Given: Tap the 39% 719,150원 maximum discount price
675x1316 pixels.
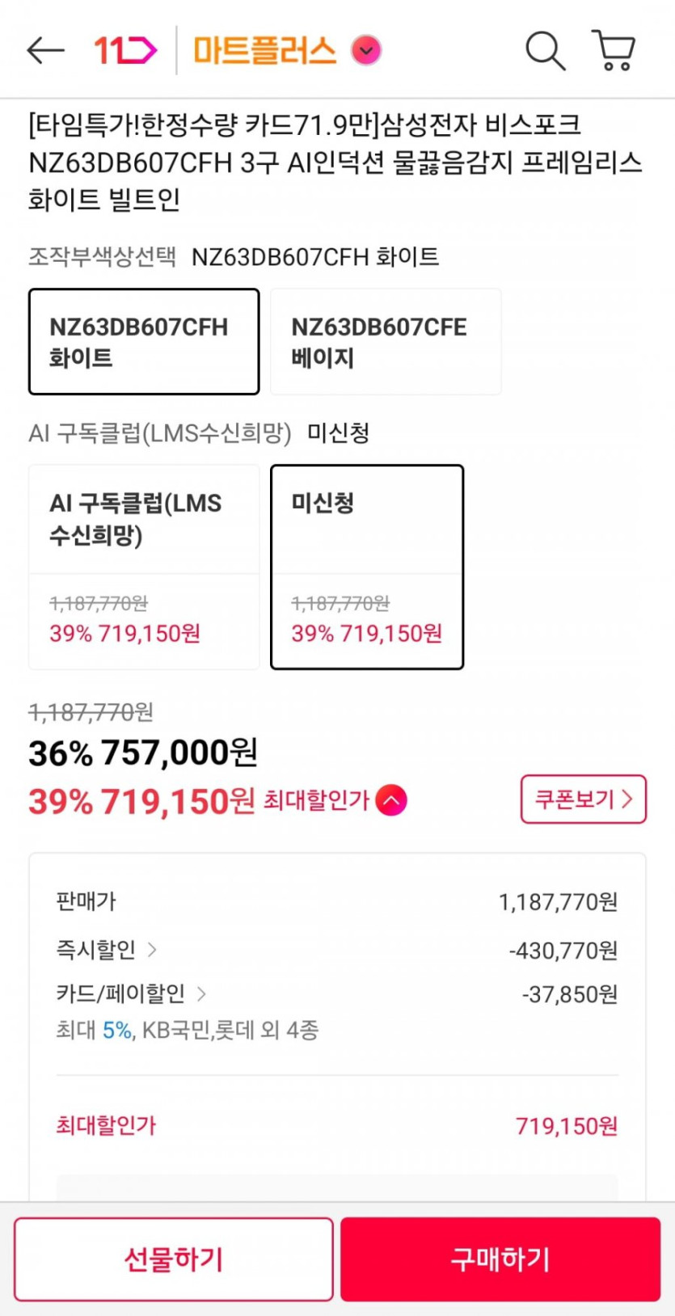Looking at the screenshot, I should 141,802.
